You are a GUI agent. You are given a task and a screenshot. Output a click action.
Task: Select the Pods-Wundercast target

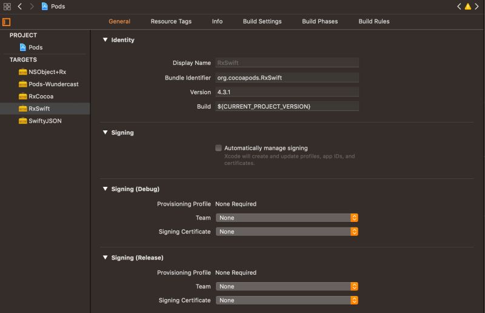tap(45, 84)
